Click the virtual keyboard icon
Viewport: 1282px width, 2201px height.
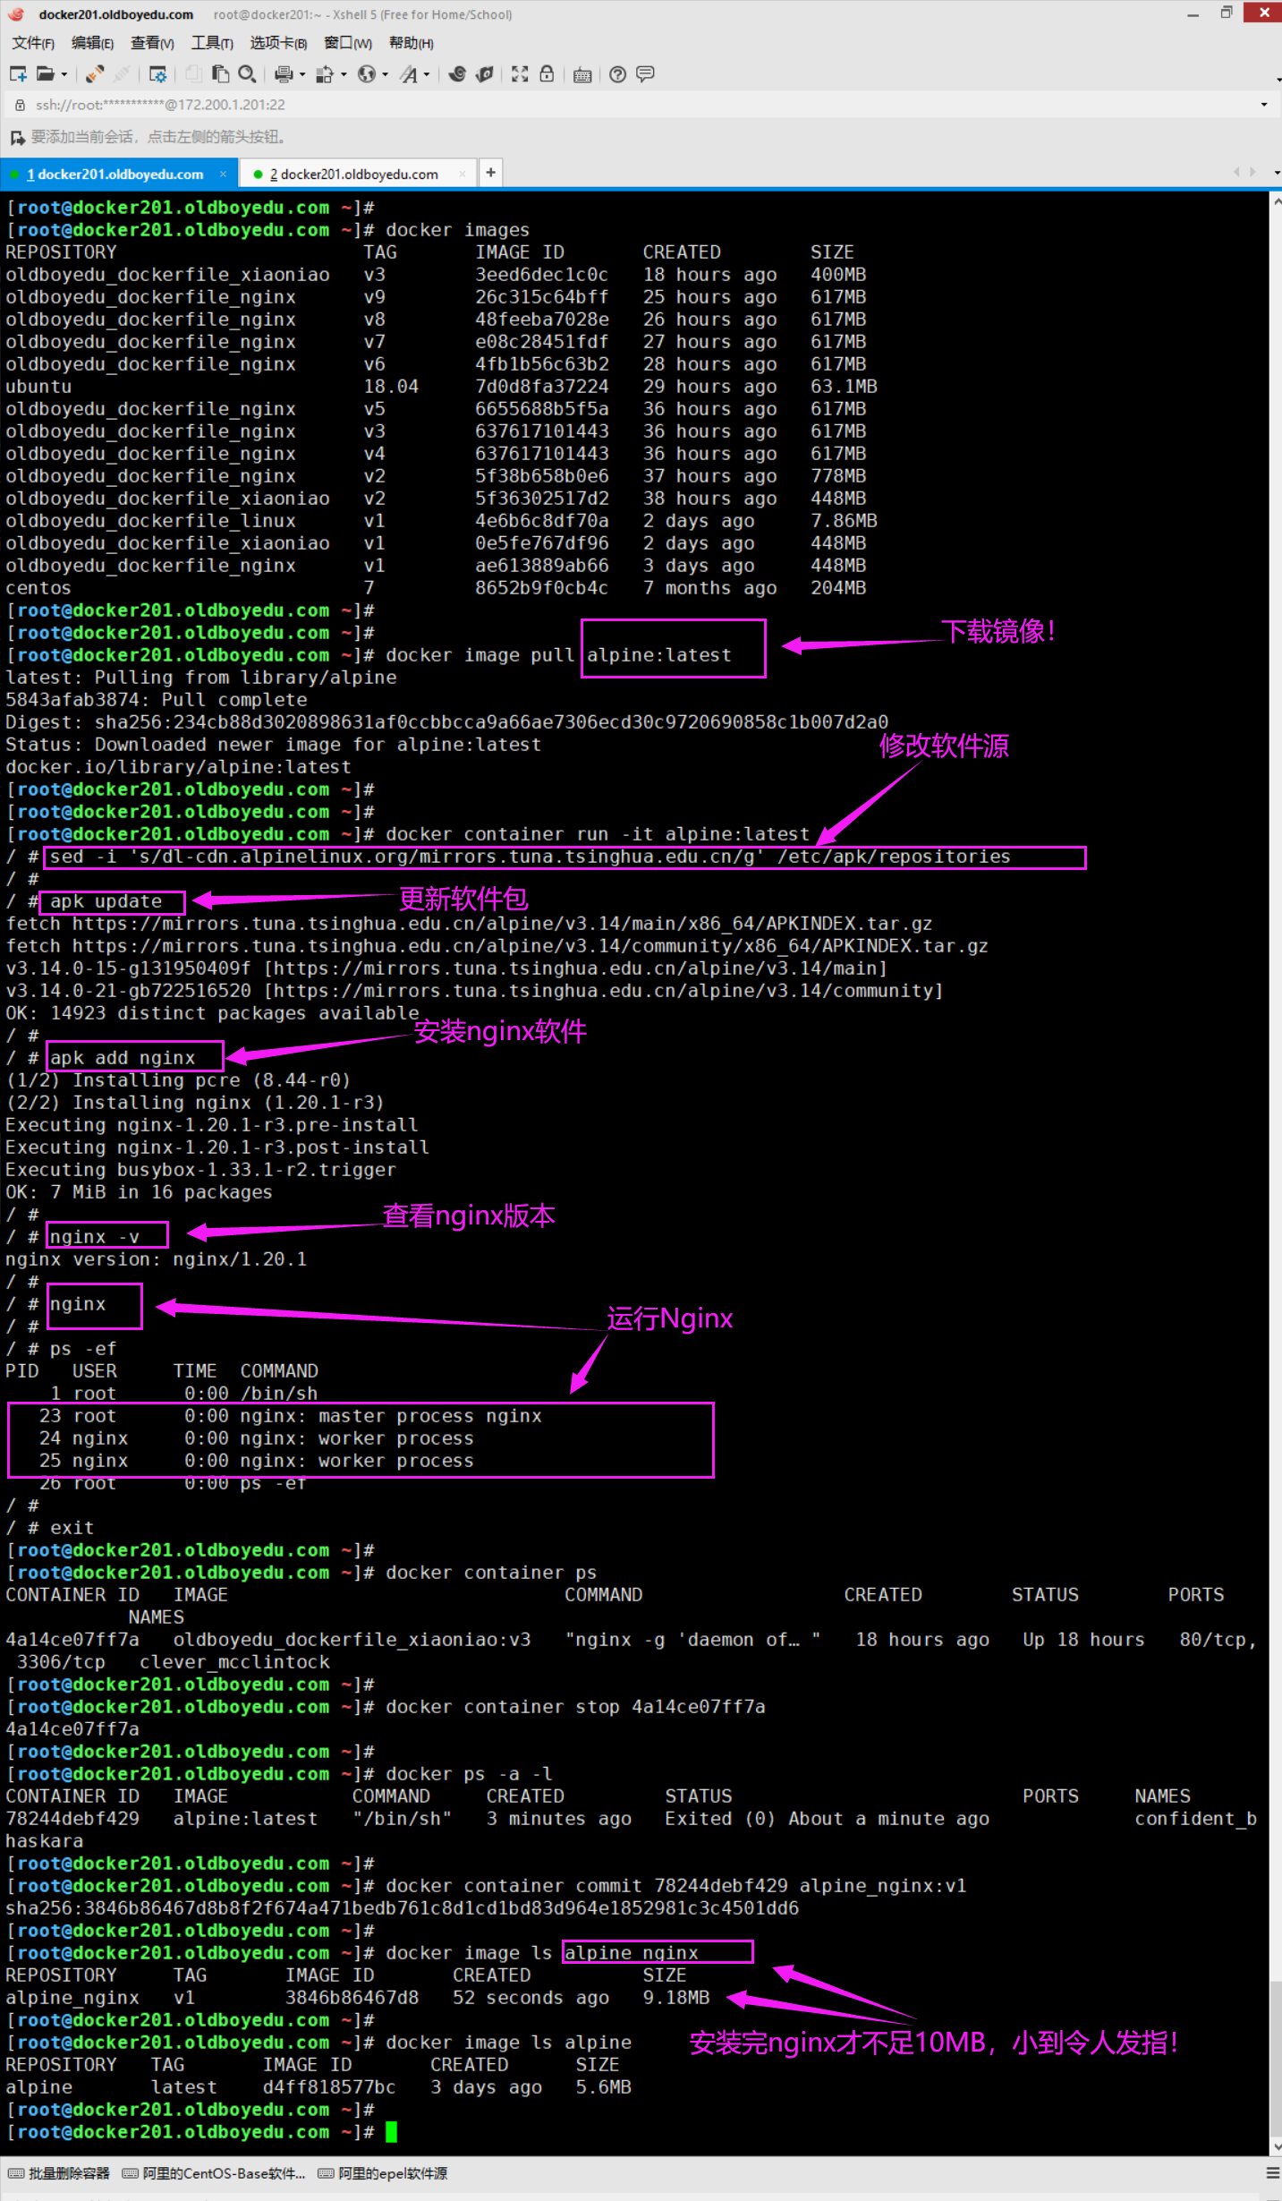pyautogui.click(x=582, y=74)
